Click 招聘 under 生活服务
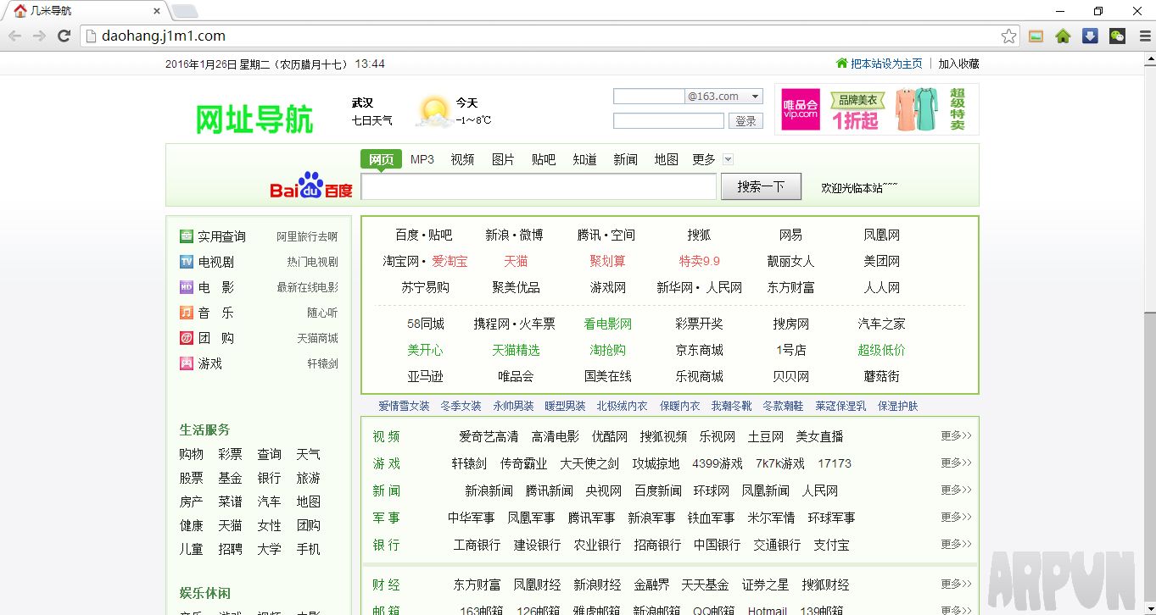1156x615 pixels. tap(230, 549)
